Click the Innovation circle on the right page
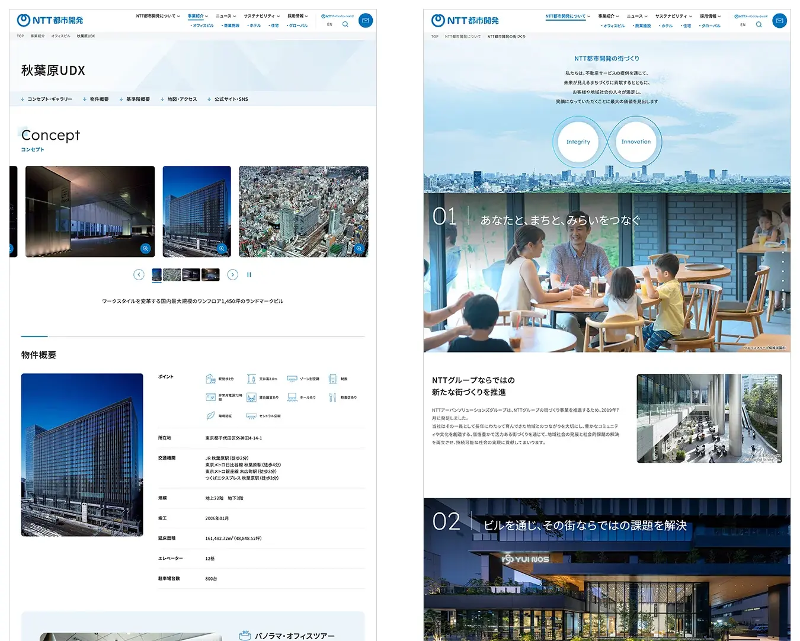Image resolution: width=800 pixels, height=641 pixels. 636,142
